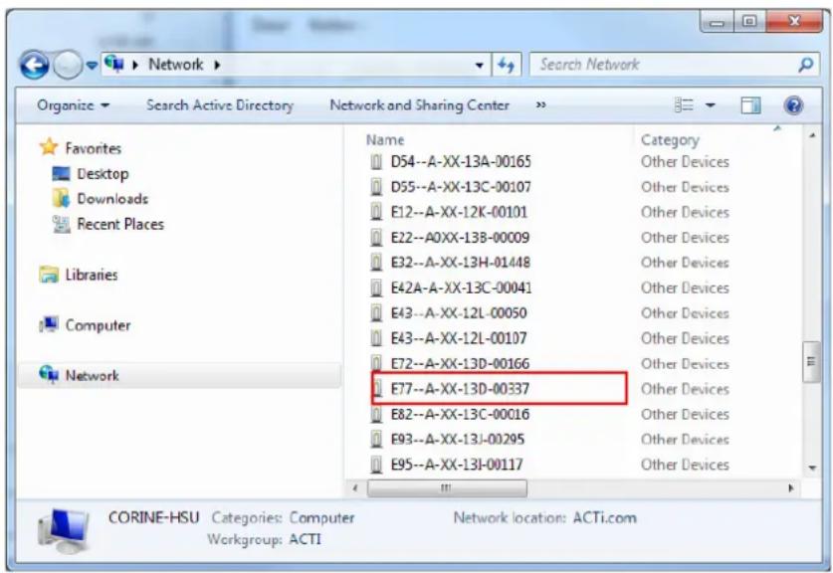The image size is (833, 573).
Task: Open the address bar history dropdown
Action: pyautogui.click(x=479, y=66)
